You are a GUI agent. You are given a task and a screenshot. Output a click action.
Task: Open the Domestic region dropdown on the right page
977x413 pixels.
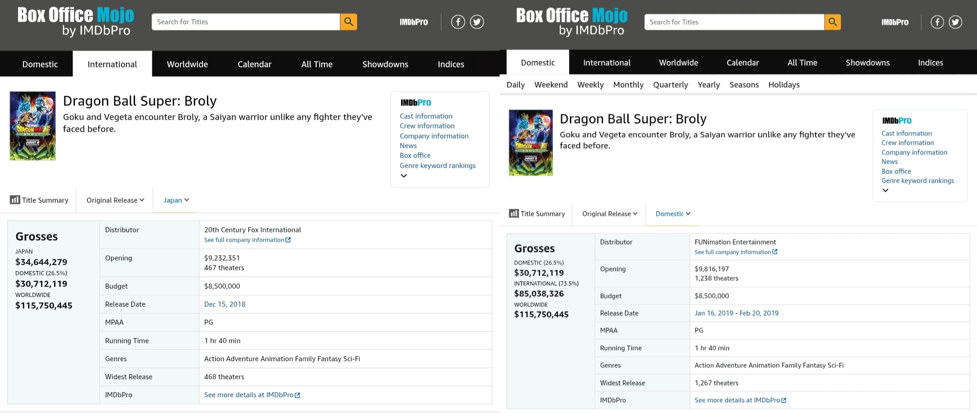click(673, 213)
